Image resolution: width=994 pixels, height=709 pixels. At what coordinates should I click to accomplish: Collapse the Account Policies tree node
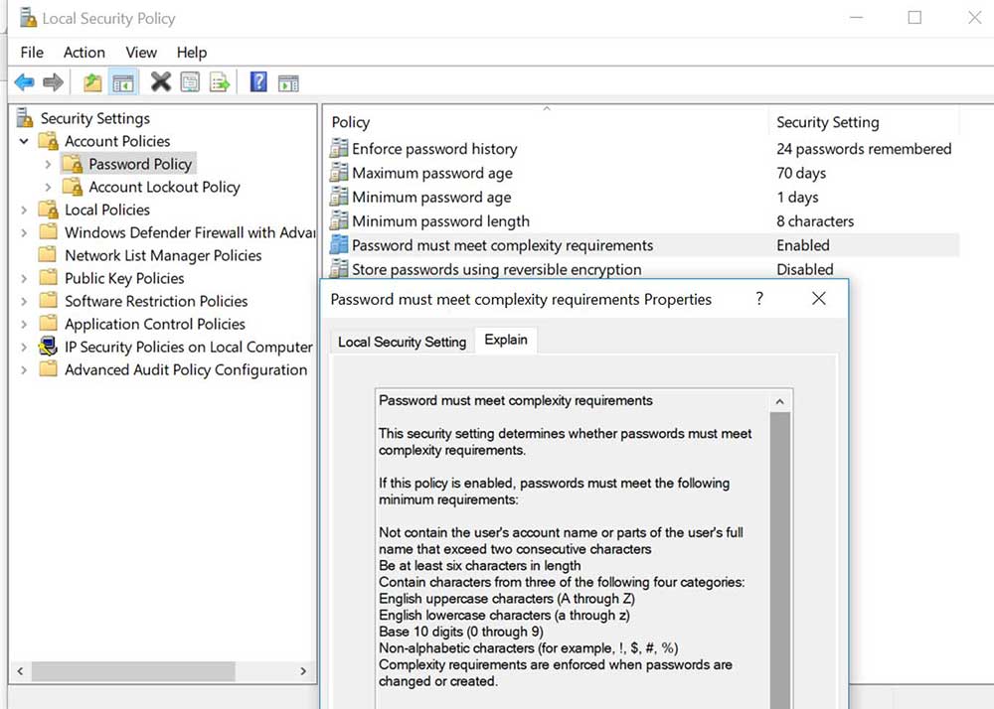(24, 141)
